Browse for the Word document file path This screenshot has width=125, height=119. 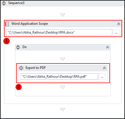pyautogui.click(x=116, y=32)
